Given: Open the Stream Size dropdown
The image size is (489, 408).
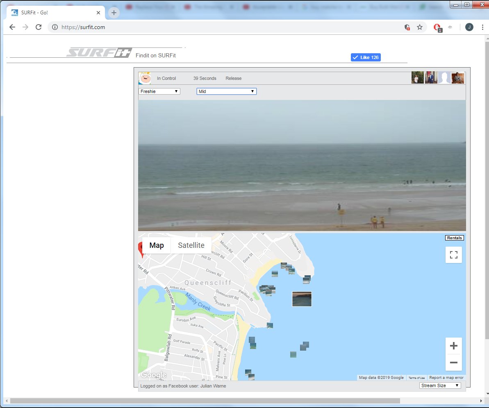Looking at the screenshot, I should (x=440, y=385).
